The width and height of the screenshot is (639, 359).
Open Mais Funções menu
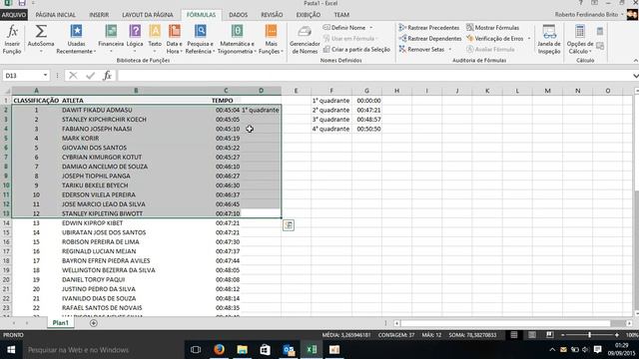tap(271, 39)
